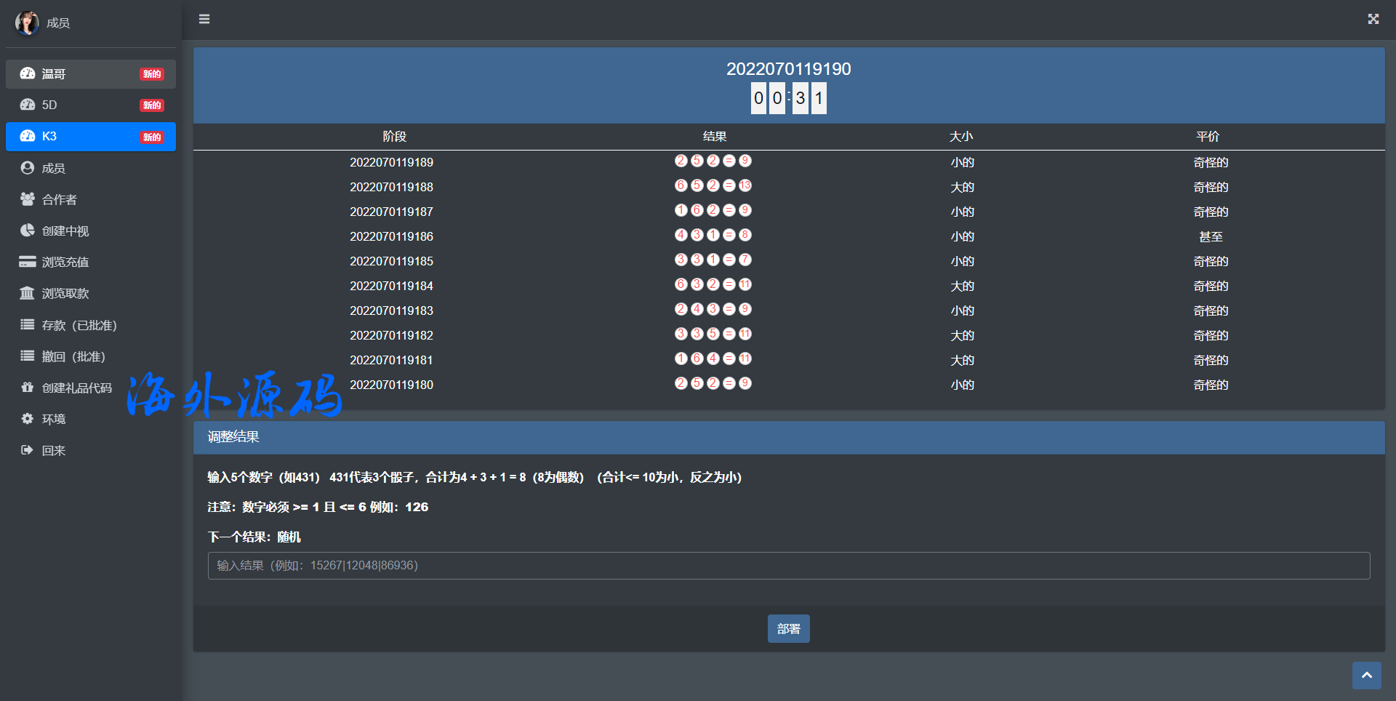Click the scroll-to-top arrow button
Screen dimensions: 1396x701
pos(1366,675)
